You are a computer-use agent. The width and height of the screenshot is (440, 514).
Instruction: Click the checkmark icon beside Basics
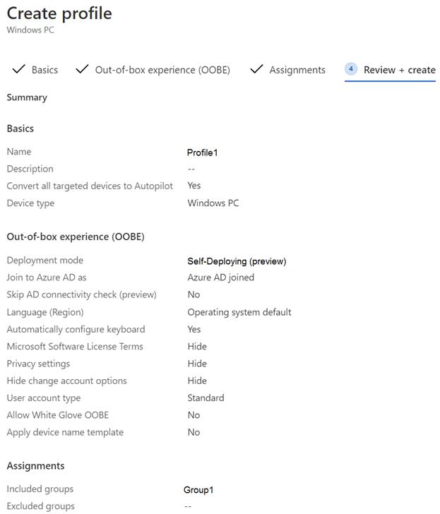[x=18, y=69]
